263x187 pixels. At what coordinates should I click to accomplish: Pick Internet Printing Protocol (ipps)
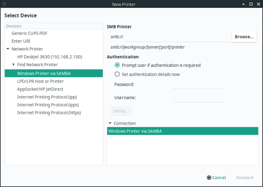click(48, 105)
